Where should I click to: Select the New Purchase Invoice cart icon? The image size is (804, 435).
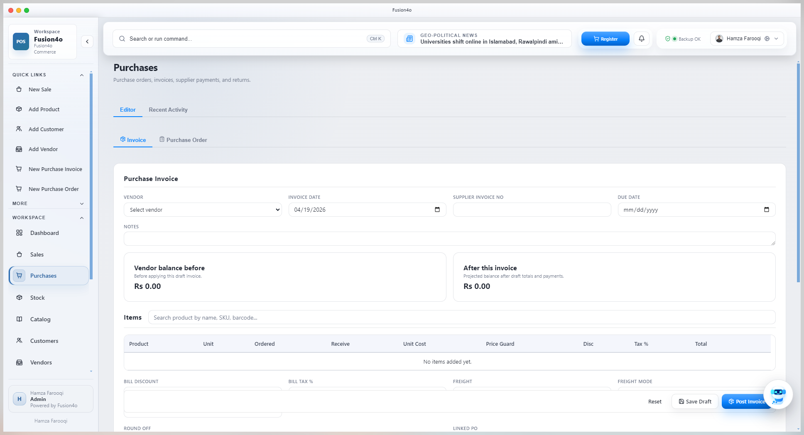tap(19, 169)
